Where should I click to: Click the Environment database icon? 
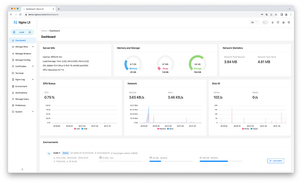click(x=13, y=86)
